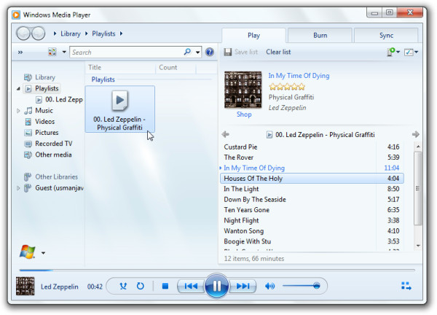Image resolution: width=437 pixels, height=315 pixels.
Task: Pause playback with the center button
Action: pyautogui.click(x=216, y=286)
